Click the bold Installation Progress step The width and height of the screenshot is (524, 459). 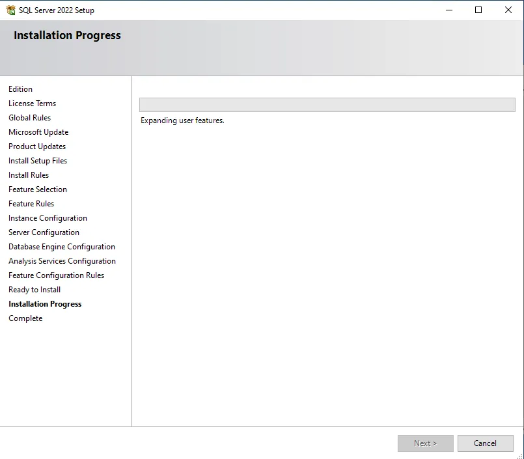click(x=45, y=304)
